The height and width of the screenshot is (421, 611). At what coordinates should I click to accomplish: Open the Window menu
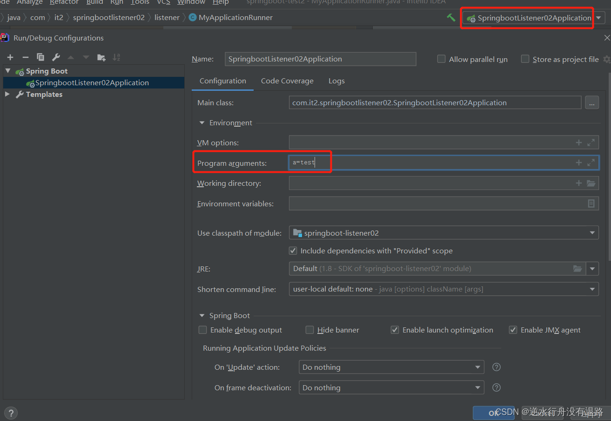[191, 2]
